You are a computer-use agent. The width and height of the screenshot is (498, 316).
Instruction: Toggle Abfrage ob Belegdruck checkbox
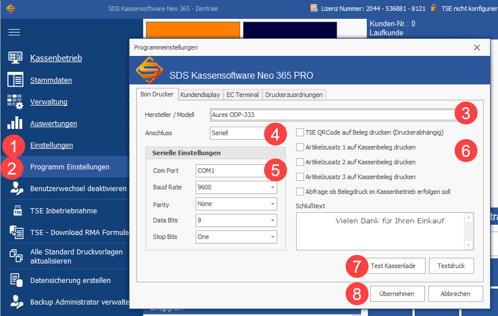tap(300, 192)
